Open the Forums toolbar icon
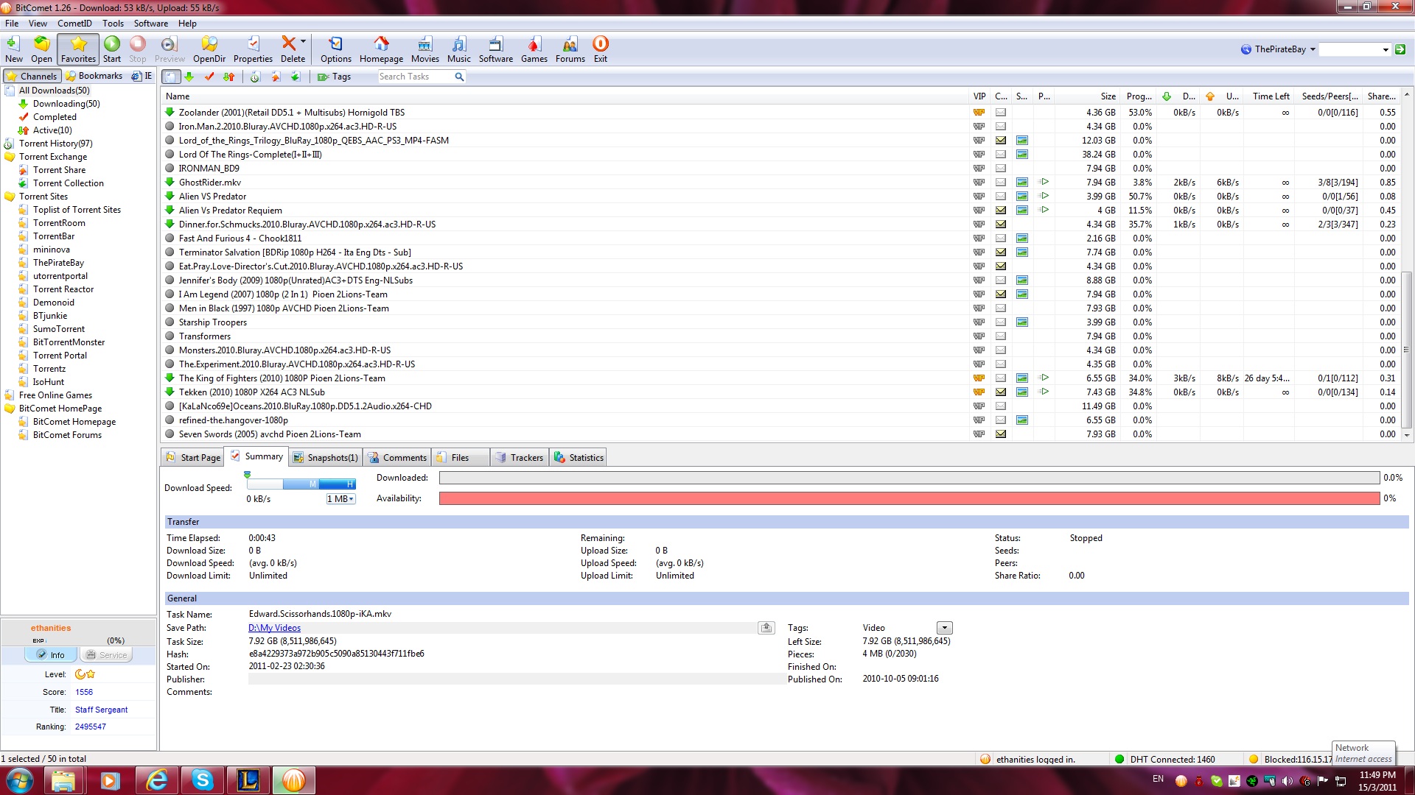1415x795 pixels. click(x=570, y=49)
